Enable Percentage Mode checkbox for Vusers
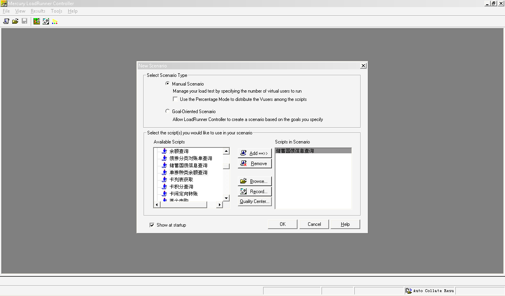The image size is (505, 296). click(175, 99)
